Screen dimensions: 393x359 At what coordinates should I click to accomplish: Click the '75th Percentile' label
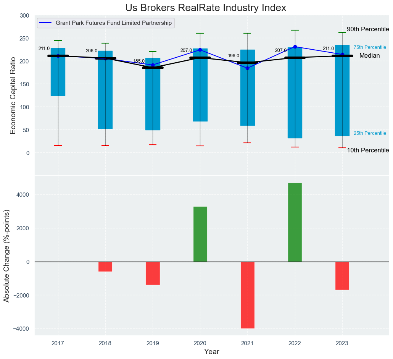point(370,47)
